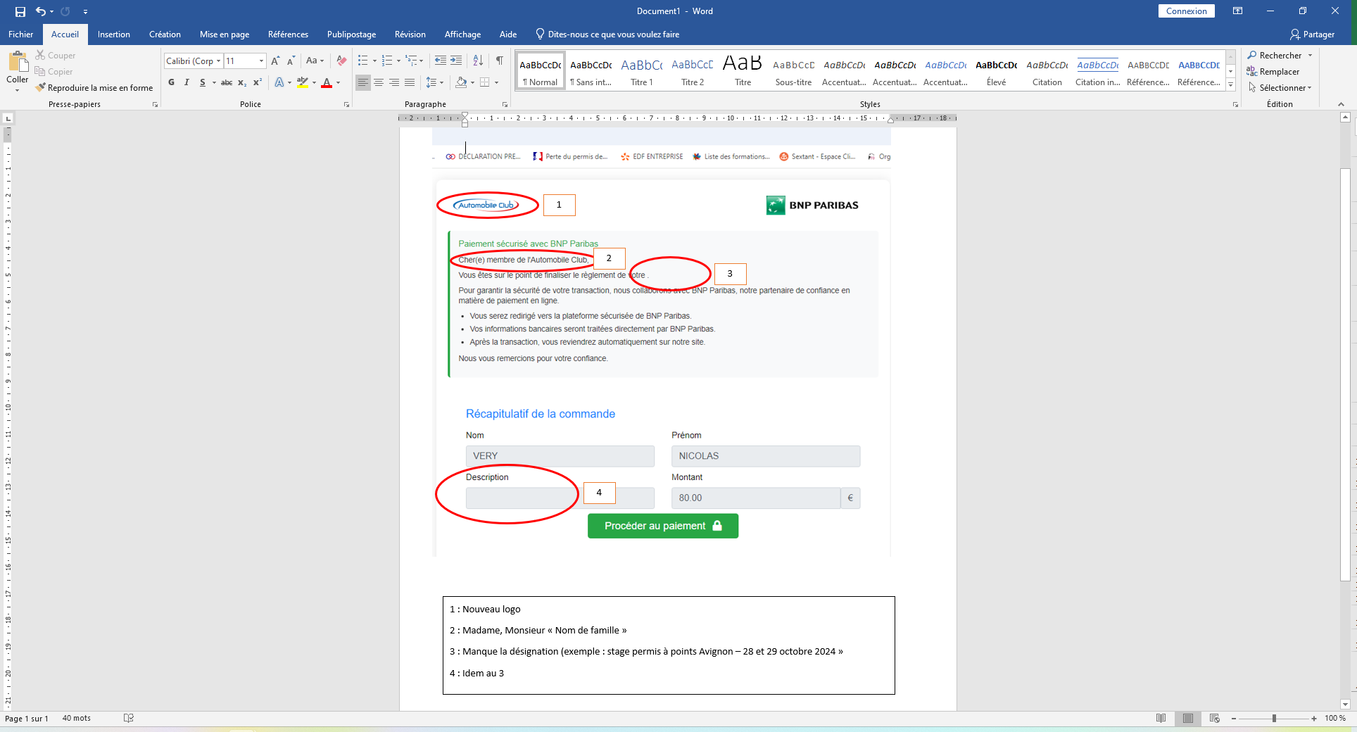Expand the Styles gallery more arrow
Viewport: 1357px width, 732px height.
tap(1230, 85)
